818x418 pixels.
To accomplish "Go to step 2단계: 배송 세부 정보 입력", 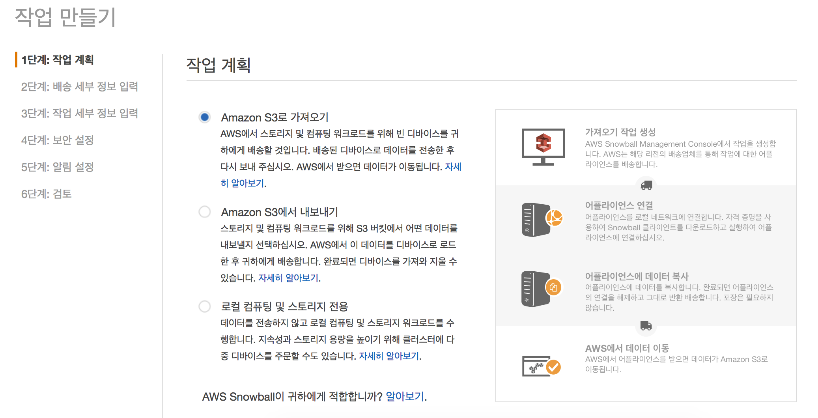I will point(80,86).
